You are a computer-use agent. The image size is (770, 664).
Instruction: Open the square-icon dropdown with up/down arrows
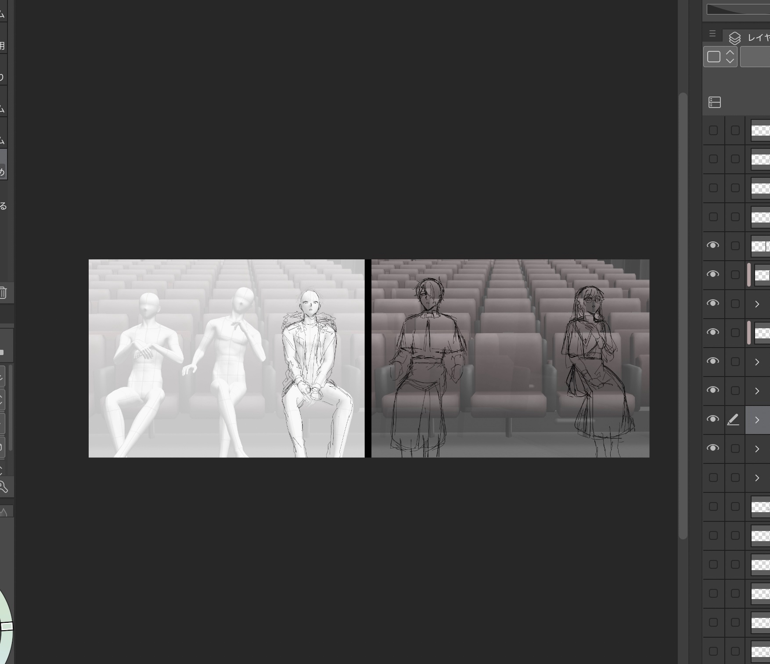pyautogui.click(x=720, y=57)
